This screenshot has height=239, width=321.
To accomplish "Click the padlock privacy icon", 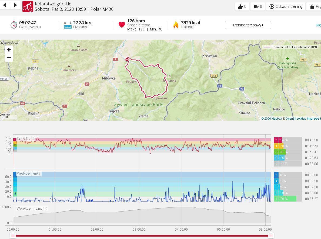I will [312, 6].
